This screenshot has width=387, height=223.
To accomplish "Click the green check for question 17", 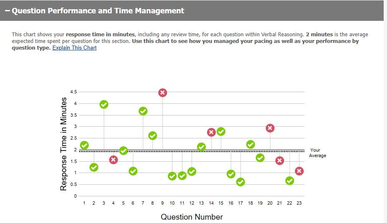I will coord(240,182).
